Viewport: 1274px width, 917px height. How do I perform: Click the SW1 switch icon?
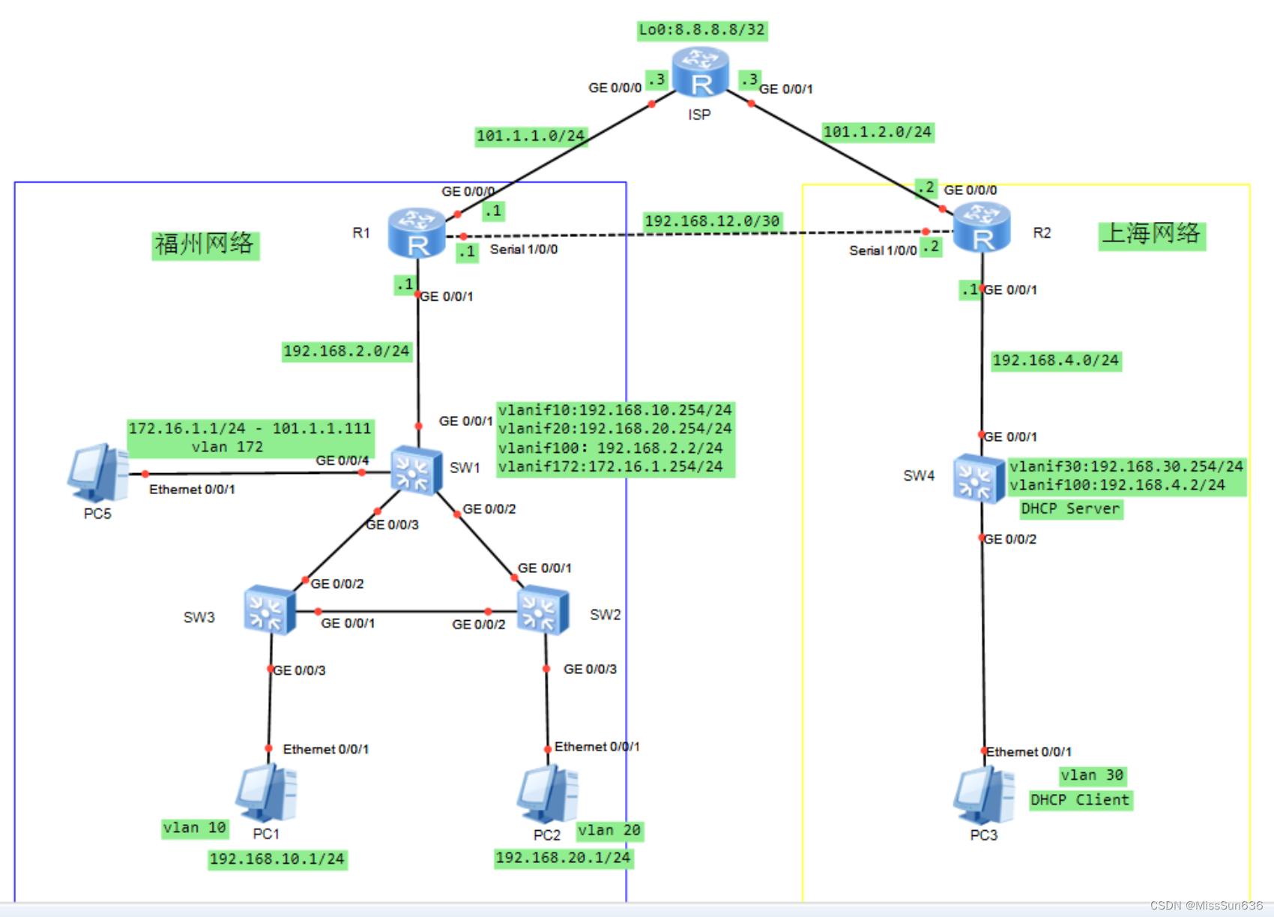[417, 470]
